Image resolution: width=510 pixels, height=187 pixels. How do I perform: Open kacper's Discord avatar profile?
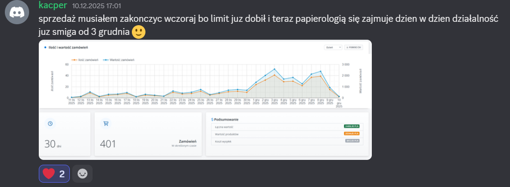17,13
